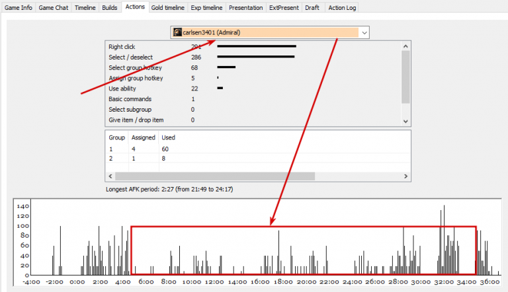Click the 32:00 label on the chart axis
This screenshot has width=508, height=292.
tap(444, 282)
